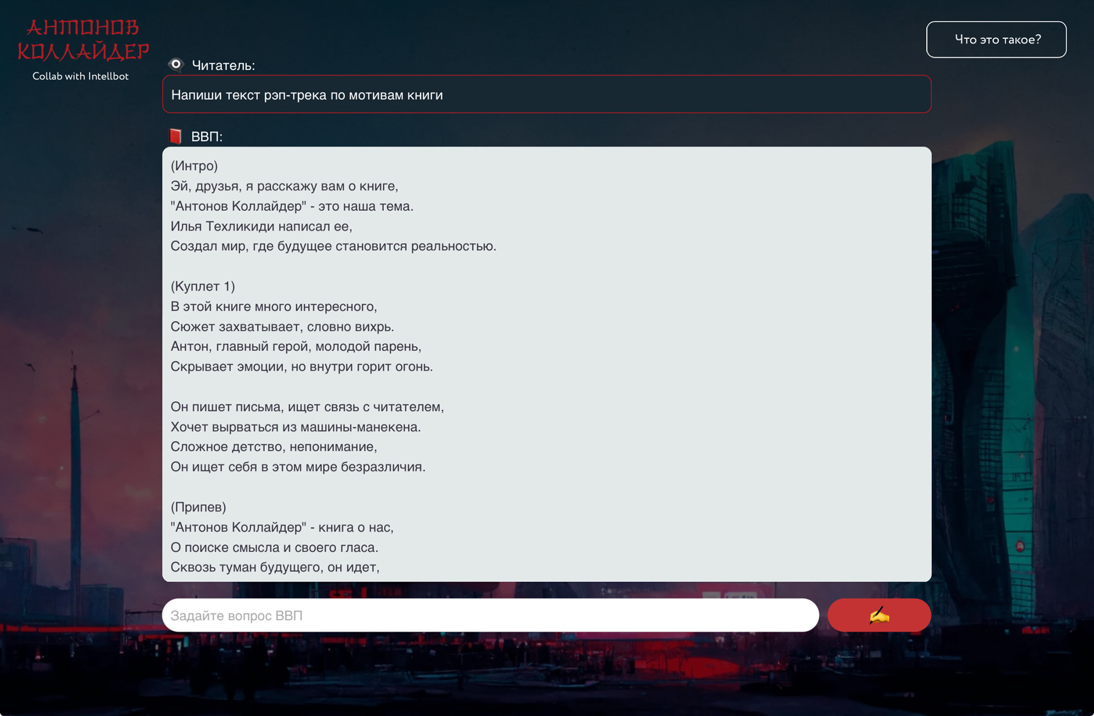1094x716 pixels.
Task: Click the line "Он пишет письма, ищет связь с читателем,"
Action: coord(307,407)
